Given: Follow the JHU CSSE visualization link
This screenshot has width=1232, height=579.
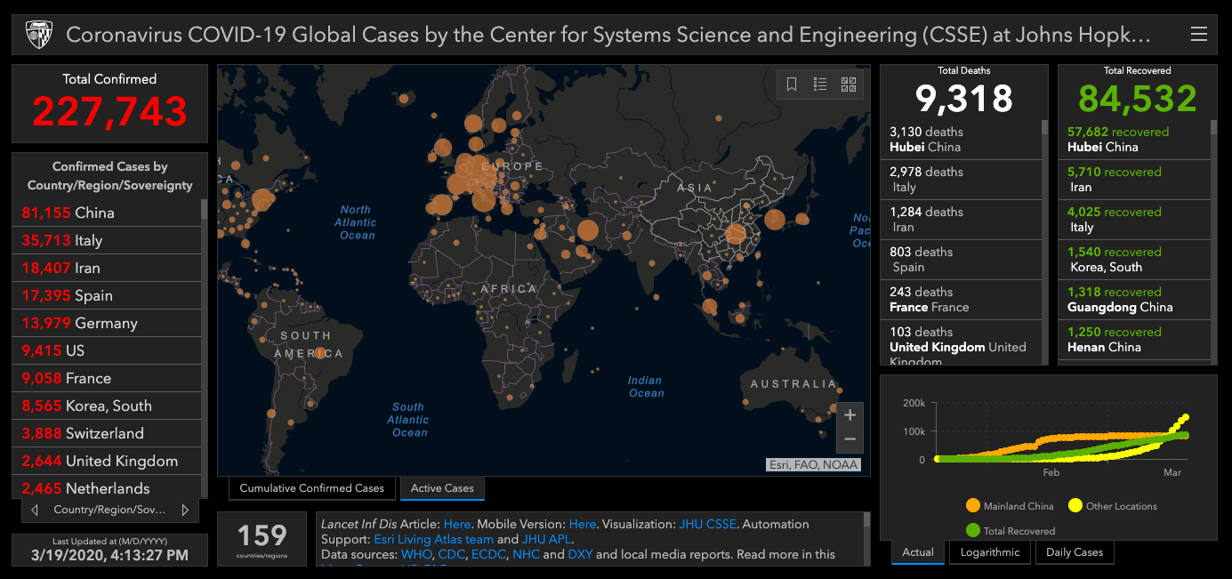Looking at the screenshot, I should coord(708,524).
